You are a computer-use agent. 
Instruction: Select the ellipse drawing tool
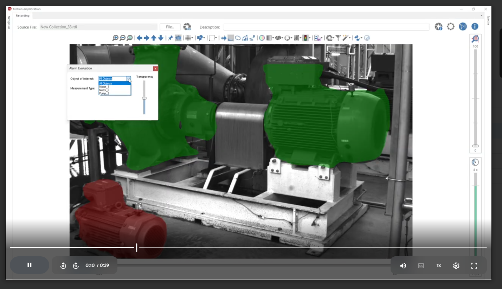(x=238, y=38)
